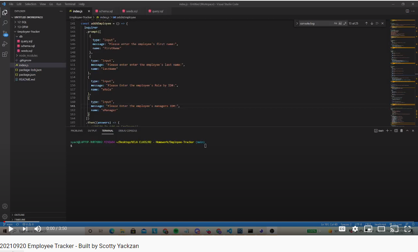Mute the video volume
418x252 pixels.
click(x=38, y=229)
